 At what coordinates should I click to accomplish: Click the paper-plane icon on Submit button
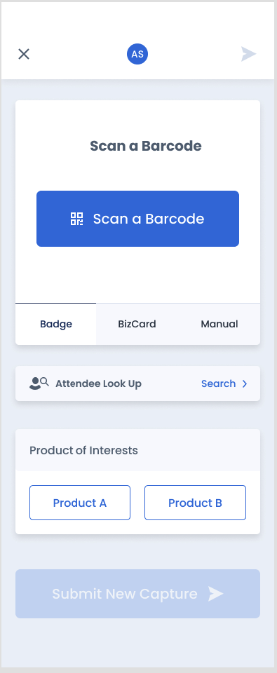click(216, 594)
